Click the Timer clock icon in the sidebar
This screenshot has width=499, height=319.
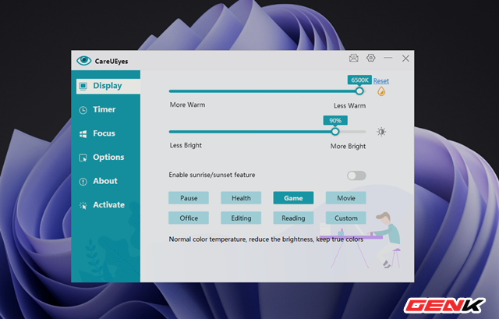pyautogui.click(x=83, y=110)
